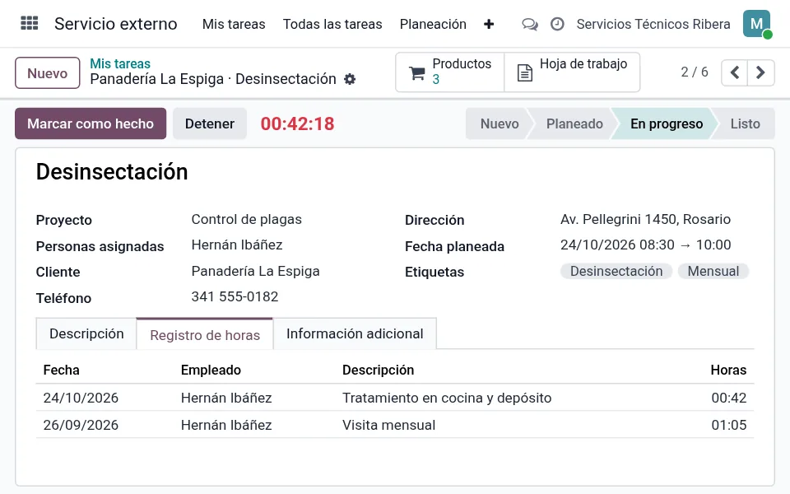Go to previous record arrow
The width and height of the screenshot is (790, 494).
pos(735,72)
